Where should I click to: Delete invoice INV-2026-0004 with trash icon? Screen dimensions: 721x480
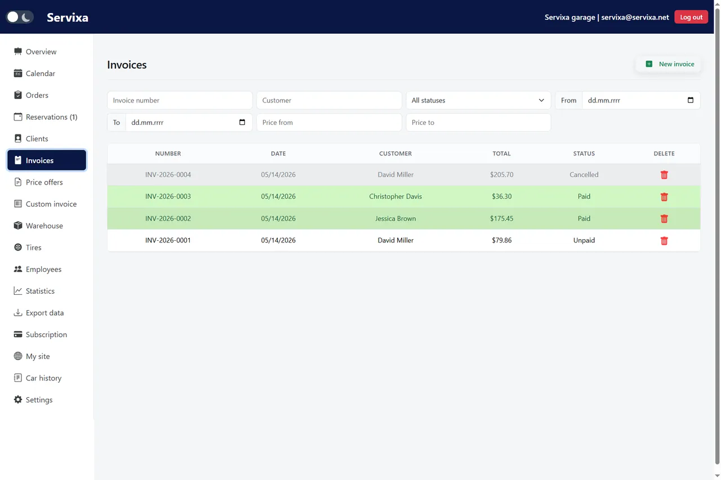point(664,175)
